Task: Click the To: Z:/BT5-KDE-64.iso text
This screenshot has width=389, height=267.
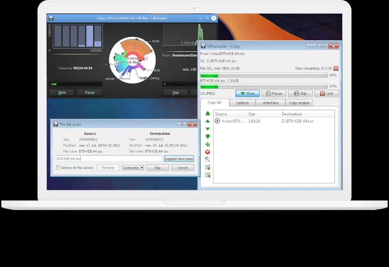Action: (x=218, y=61)
